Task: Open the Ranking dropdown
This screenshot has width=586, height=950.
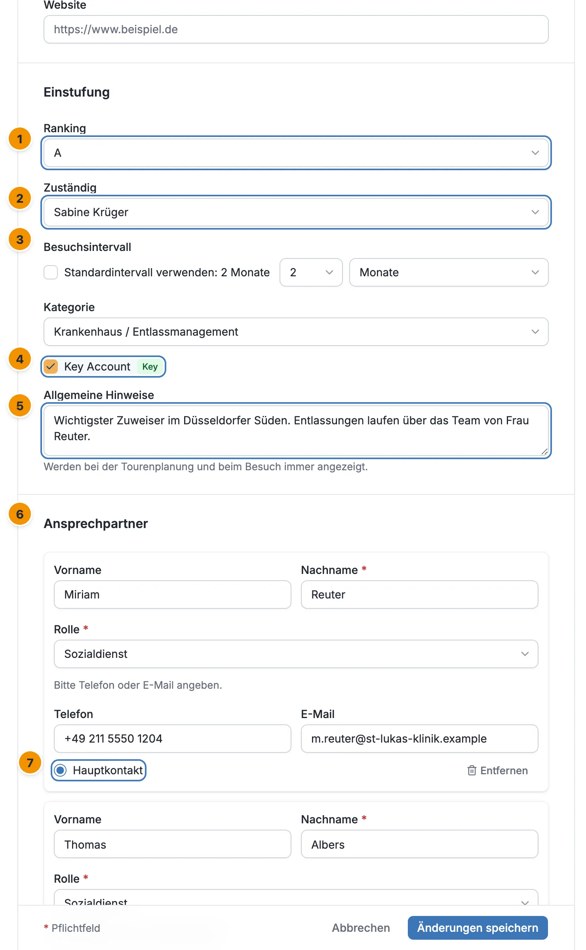Action: [296, 153]
